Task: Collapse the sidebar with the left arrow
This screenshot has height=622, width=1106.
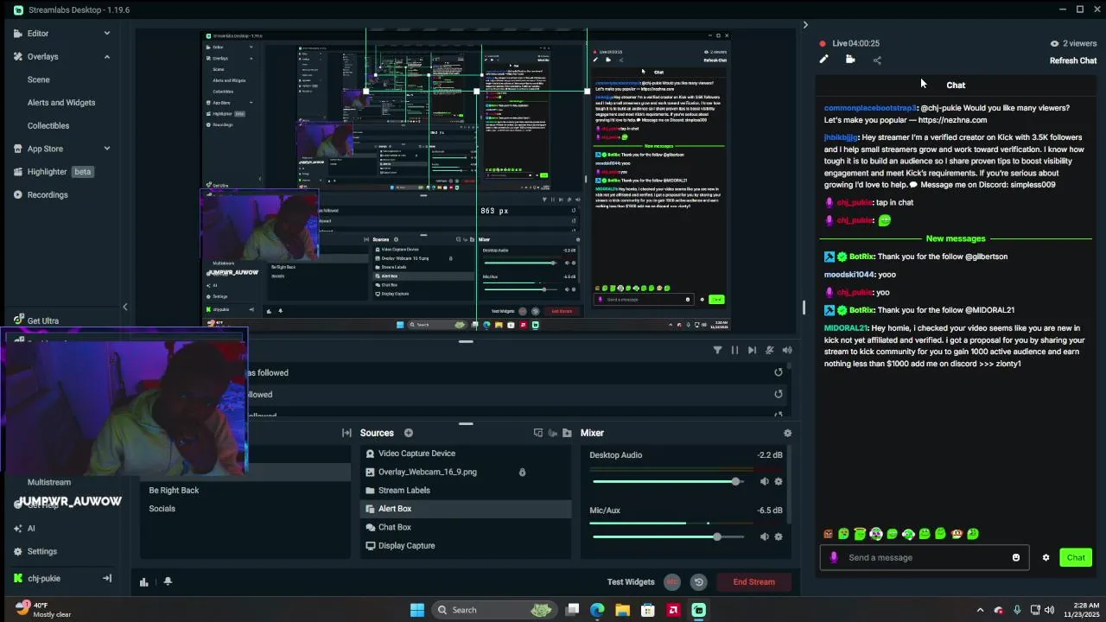Action: pos(124,307)
